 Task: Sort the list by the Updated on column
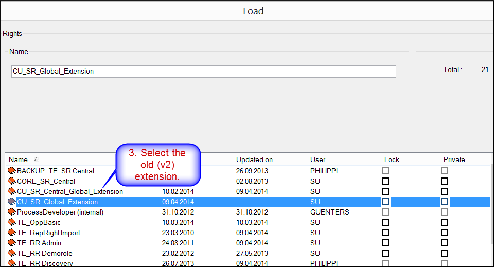pos(254,159)
